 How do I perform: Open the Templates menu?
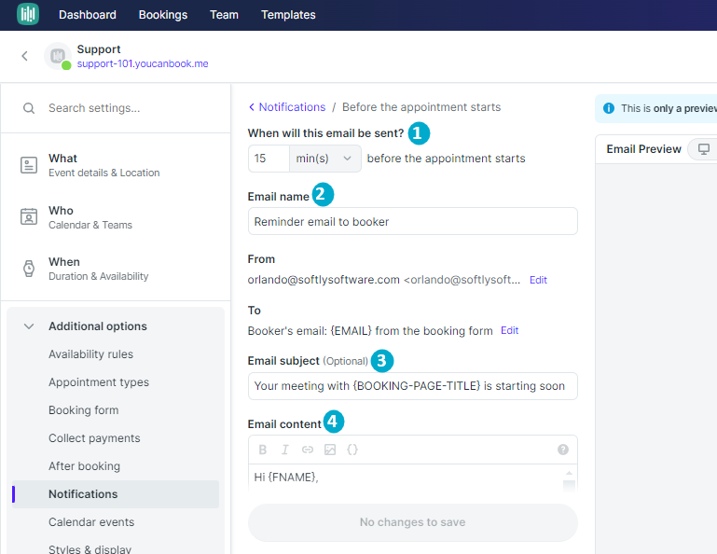[x=288, y=15]
